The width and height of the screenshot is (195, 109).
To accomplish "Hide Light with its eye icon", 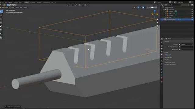I will pyautogui.click(x=192, y=18).
